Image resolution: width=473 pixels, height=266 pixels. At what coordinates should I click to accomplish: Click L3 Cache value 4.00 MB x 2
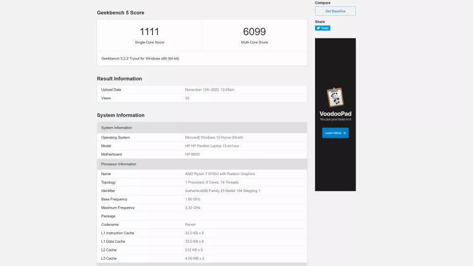point(195,258)
